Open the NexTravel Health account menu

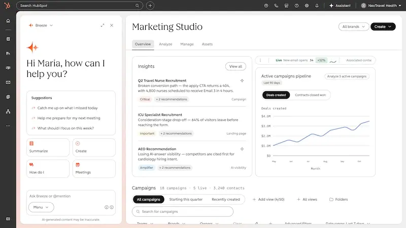[382, 6]
